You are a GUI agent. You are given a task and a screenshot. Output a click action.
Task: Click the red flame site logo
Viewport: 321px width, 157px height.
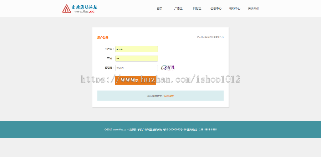66,9
